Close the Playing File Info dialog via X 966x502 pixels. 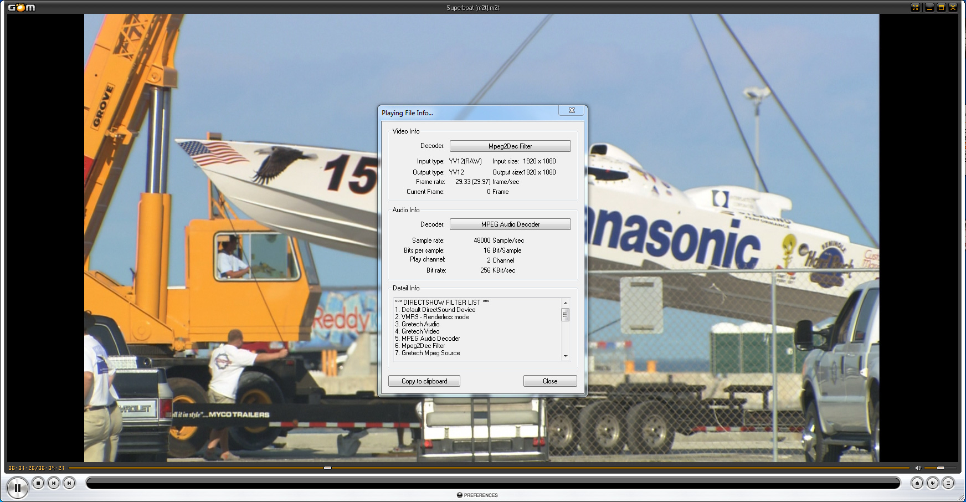572,111
